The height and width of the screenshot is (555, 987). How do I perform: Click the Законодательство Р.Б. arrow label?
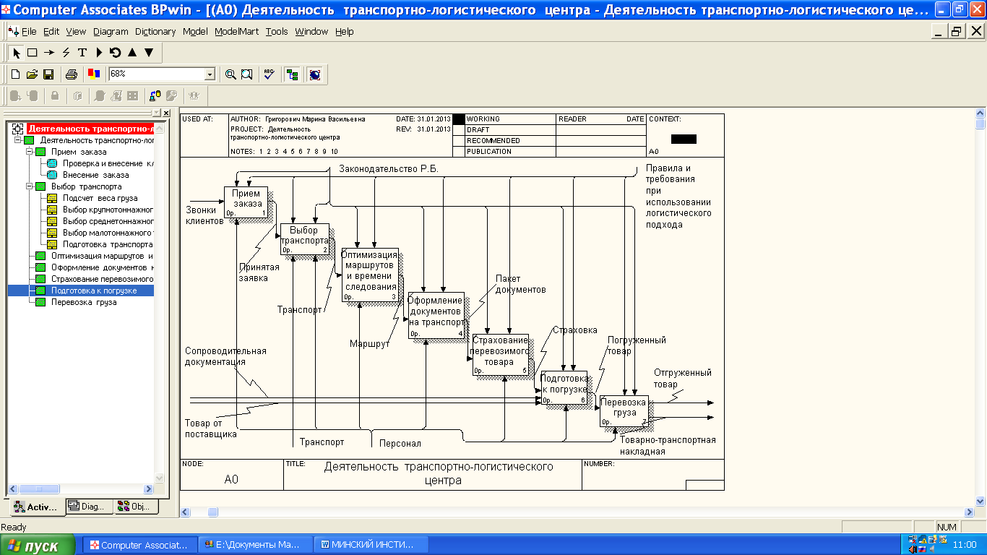tap(389, 168)
